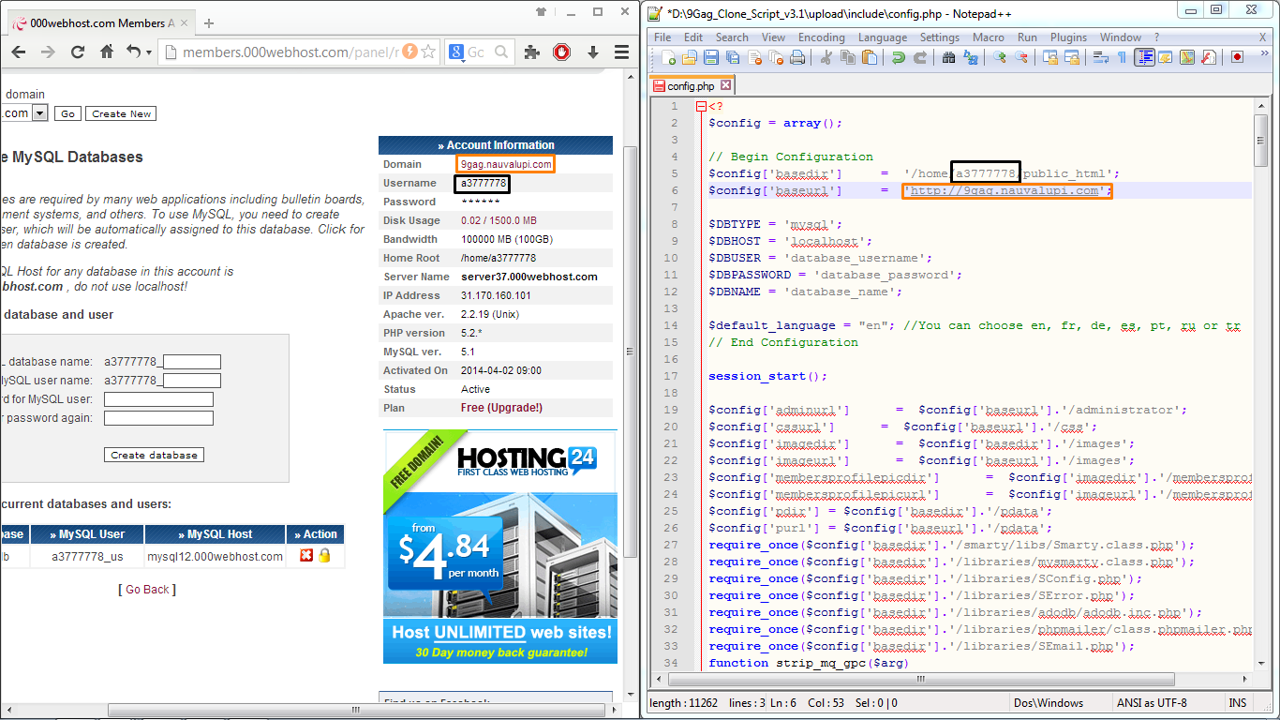Screen dimensions: 1280x720
Task: Open the Language menu
Action: (883, 37)
